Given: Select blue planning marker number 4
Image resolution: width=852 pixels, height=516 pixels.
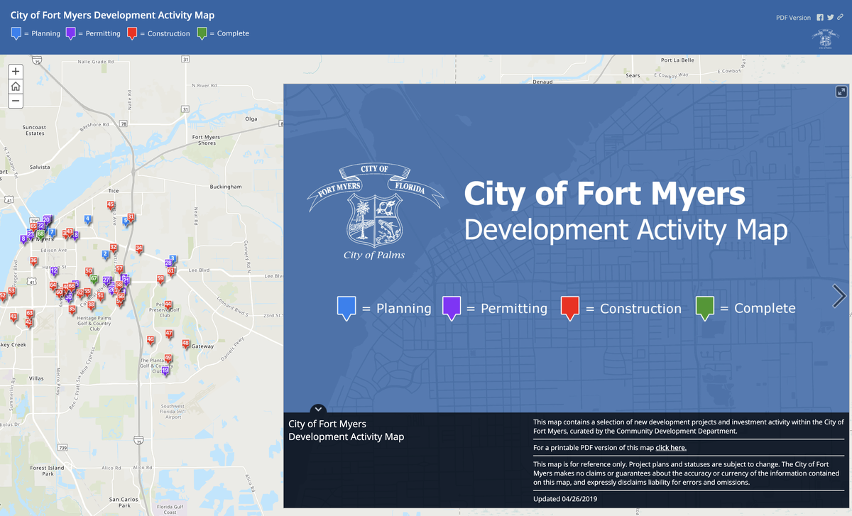Looking at the screenshot, I should 88,220.
